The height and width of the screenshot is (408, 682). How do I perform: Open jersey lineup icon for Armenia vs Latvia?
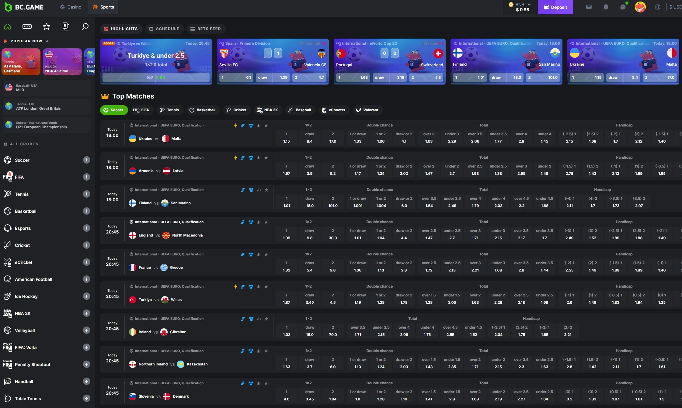click(x=251, y=157)
